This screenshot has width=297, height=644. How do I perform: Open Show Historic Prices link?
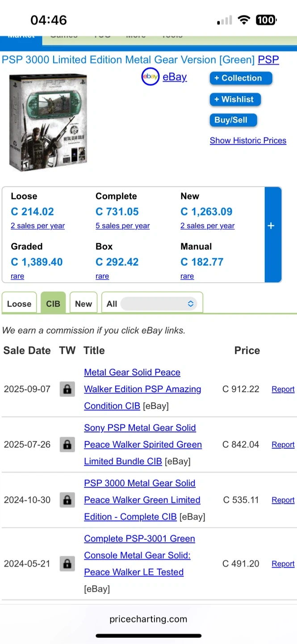tap(248, 140)
